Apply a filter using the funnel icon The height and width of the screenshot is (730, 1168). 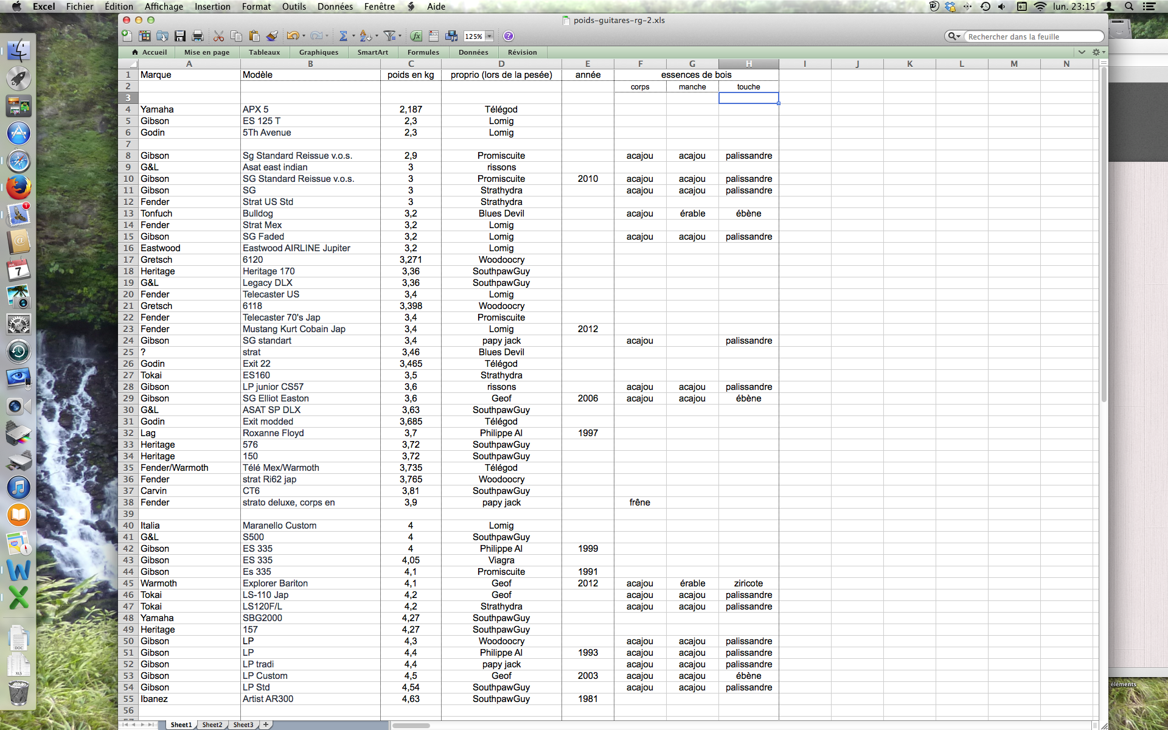coord(390,36)
